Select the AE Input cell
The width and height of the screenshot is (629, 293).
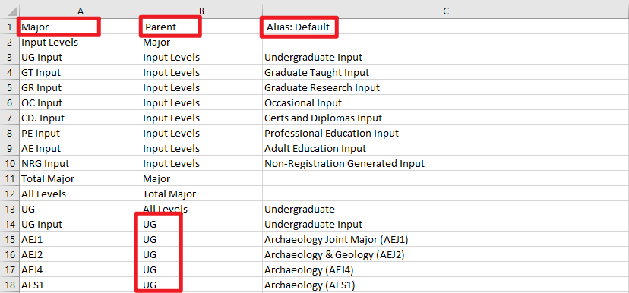[x=81, y=148]
